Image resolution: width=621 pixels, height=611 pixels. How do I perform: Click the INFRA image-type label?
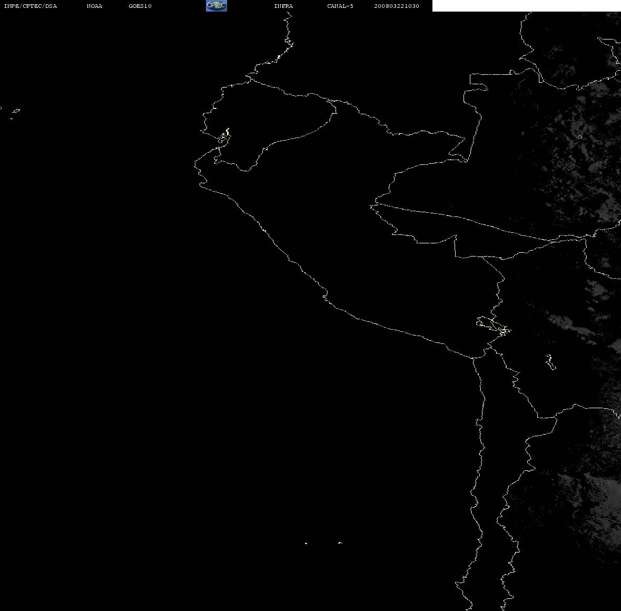[x=283, y=6]
